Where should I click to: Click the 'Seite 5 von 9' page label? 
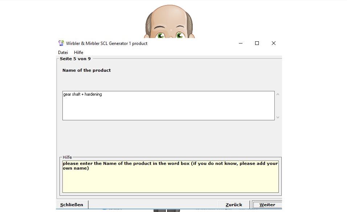[x=75, y=59]
